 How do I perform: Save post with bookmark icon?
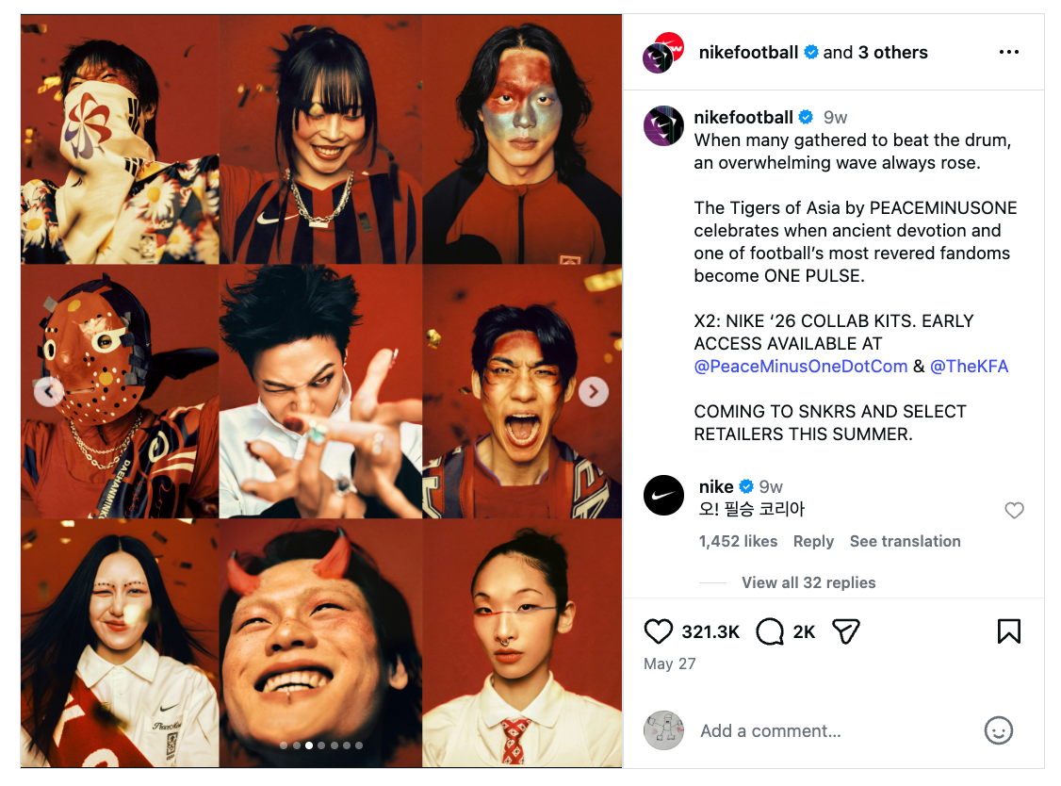click(x=1008, y=630)
